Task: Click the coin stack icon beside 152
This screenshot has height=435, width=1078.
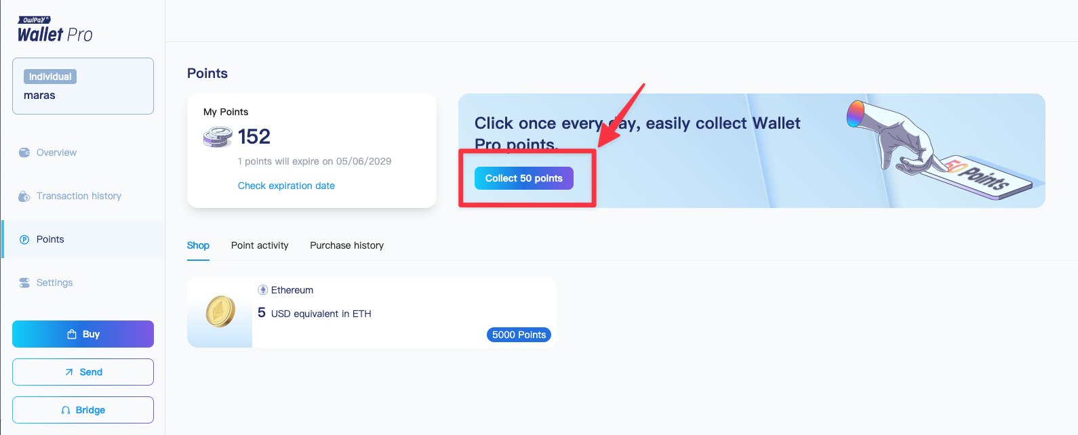Action: [x=218, y=137]
